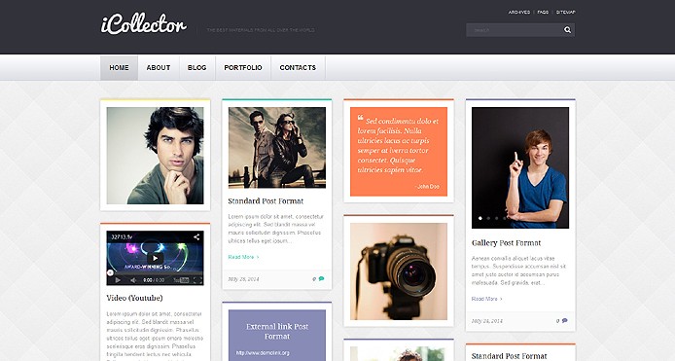Click the video progress bar handle
The image size is (675, 361).
pos(110,272)
